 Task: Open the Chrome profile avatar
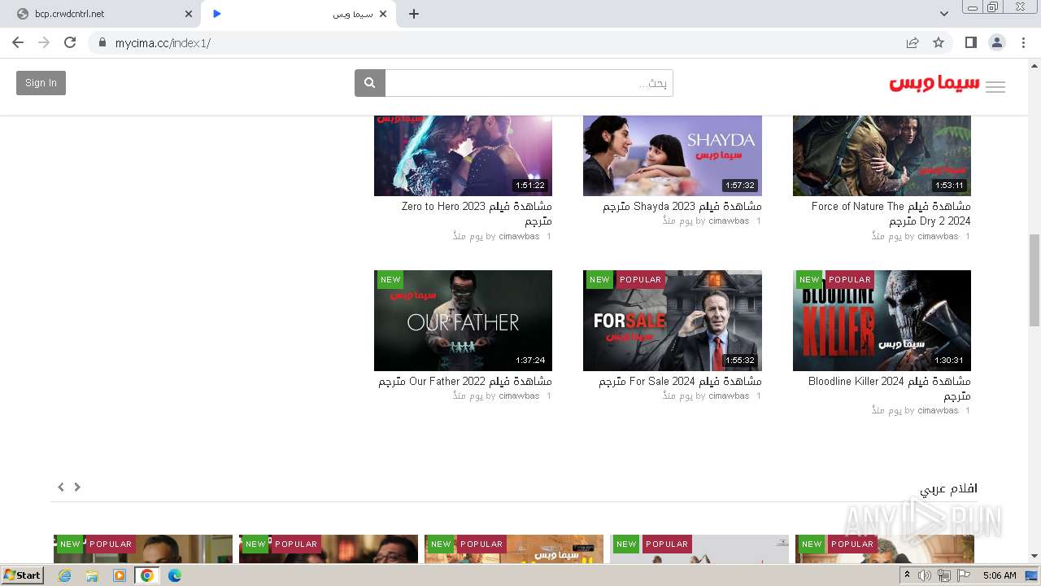click(997, 42)
